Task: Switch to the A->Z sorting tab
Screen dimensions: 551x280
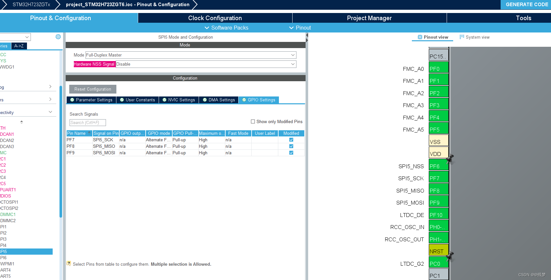Action: (x=19, y=46)
